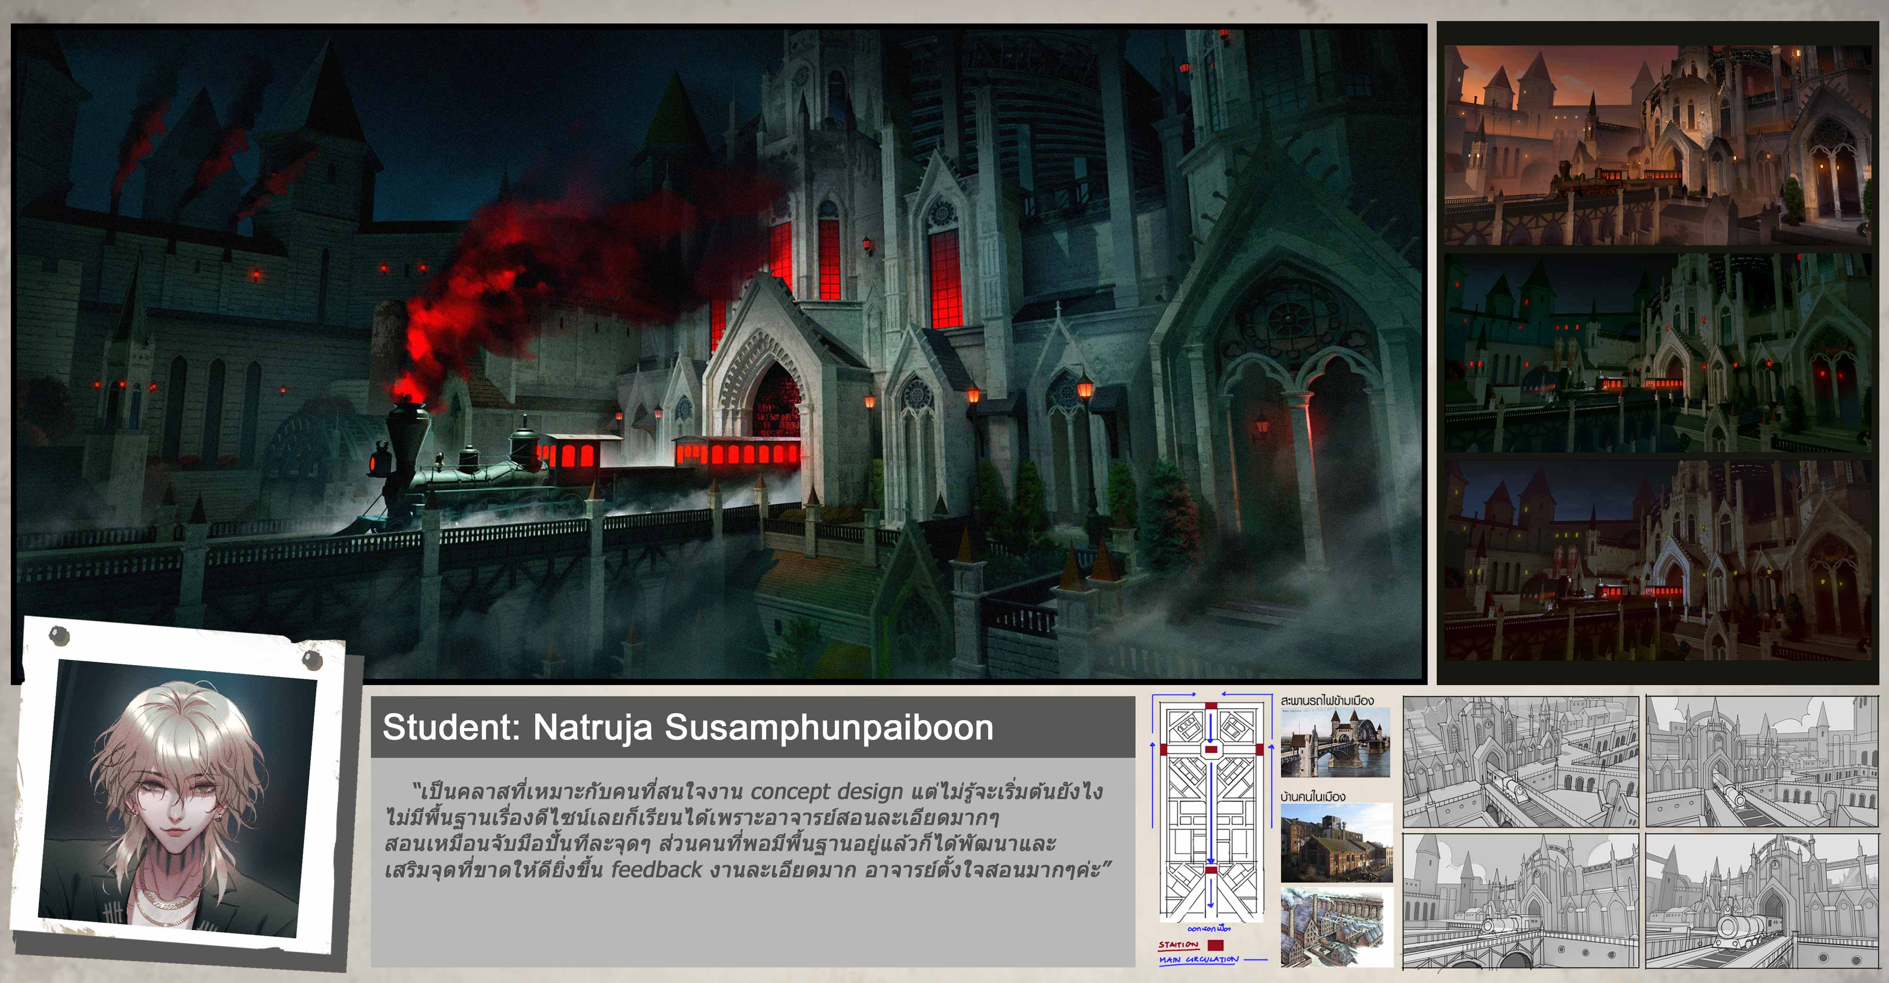
Task: Select the top-left grayscale composition sketch
Action: tap(1520, 761)
